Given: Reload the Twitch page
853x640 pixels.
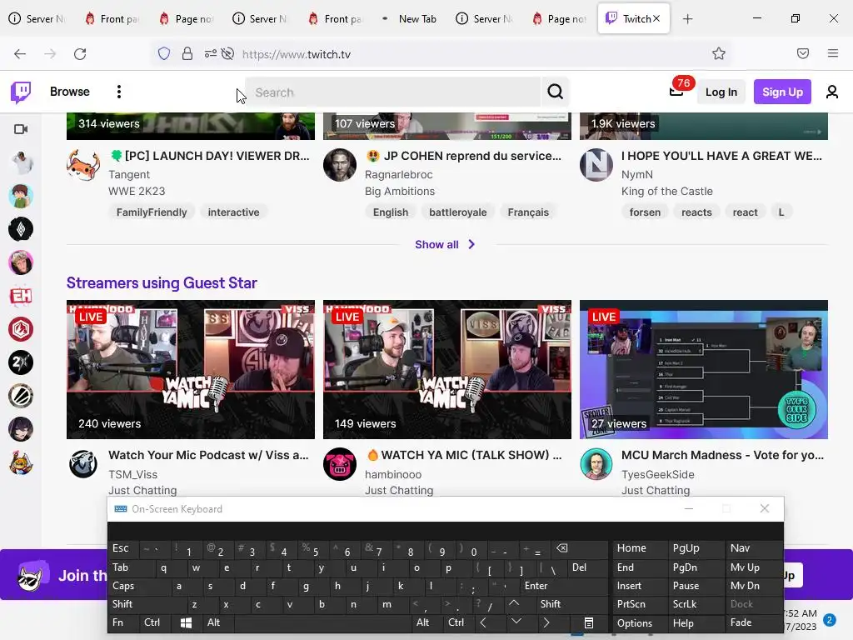Looking at the screenshot, I should coord(80,54).
